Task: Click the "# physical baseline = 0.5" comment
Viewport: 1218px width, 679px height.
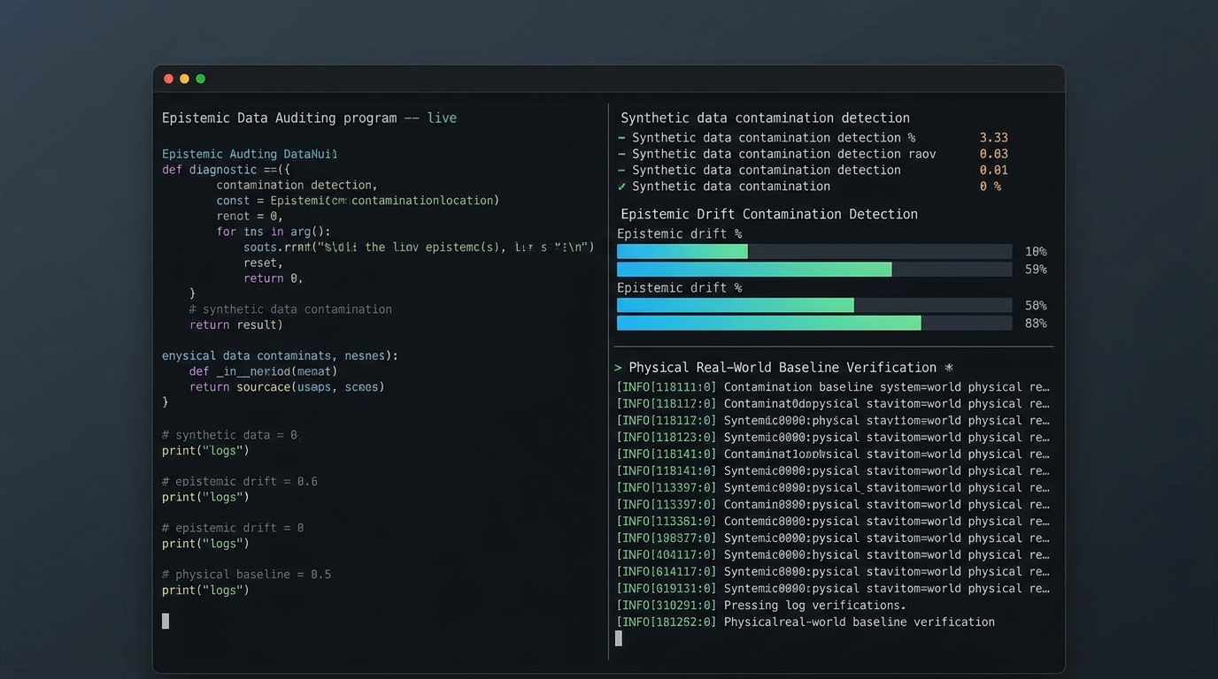Action: click(x=246, y=575)
